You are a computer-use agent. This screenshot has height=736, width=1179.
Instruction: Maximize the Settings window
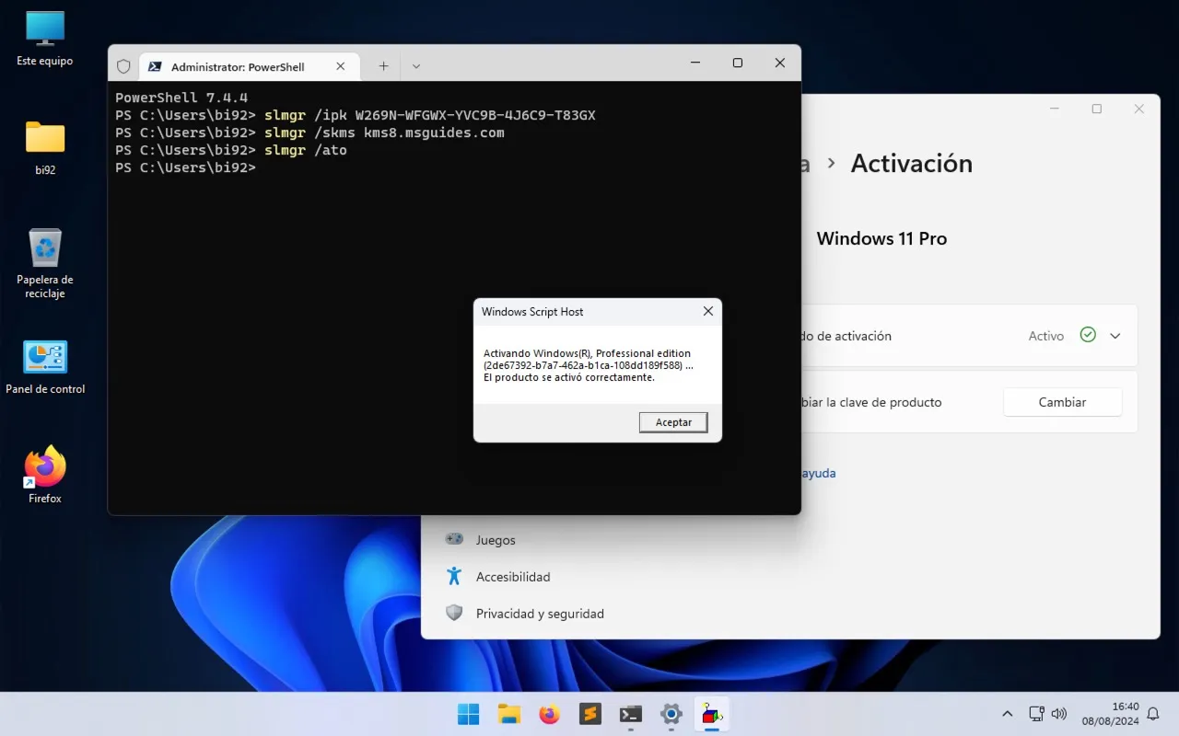(1096, 109)
